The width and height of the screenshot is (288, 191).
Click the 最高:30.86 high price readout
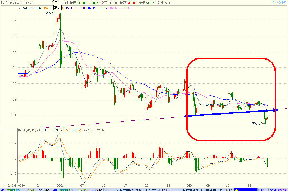[128, 3]
